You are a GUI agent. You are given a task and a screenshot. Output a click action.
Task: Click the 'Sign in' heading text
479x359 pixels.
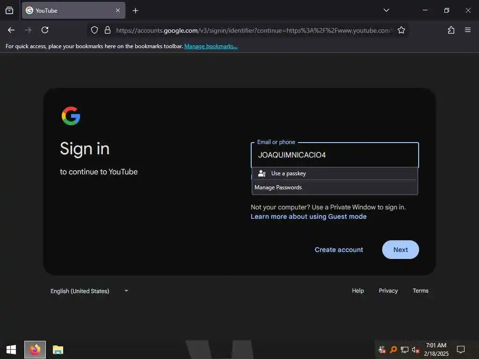(85, 149)
